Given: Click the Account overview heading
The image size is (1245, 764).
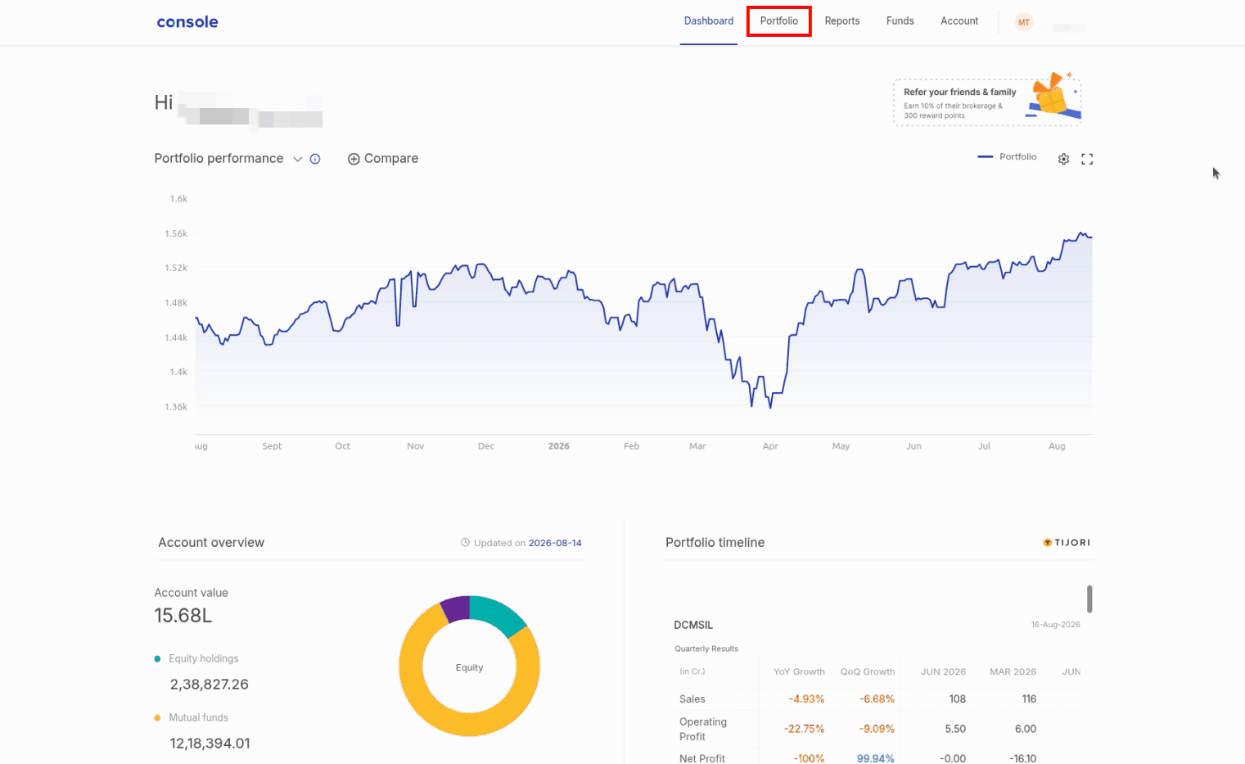Looking at the screenshot, I should tap(211, 543).
